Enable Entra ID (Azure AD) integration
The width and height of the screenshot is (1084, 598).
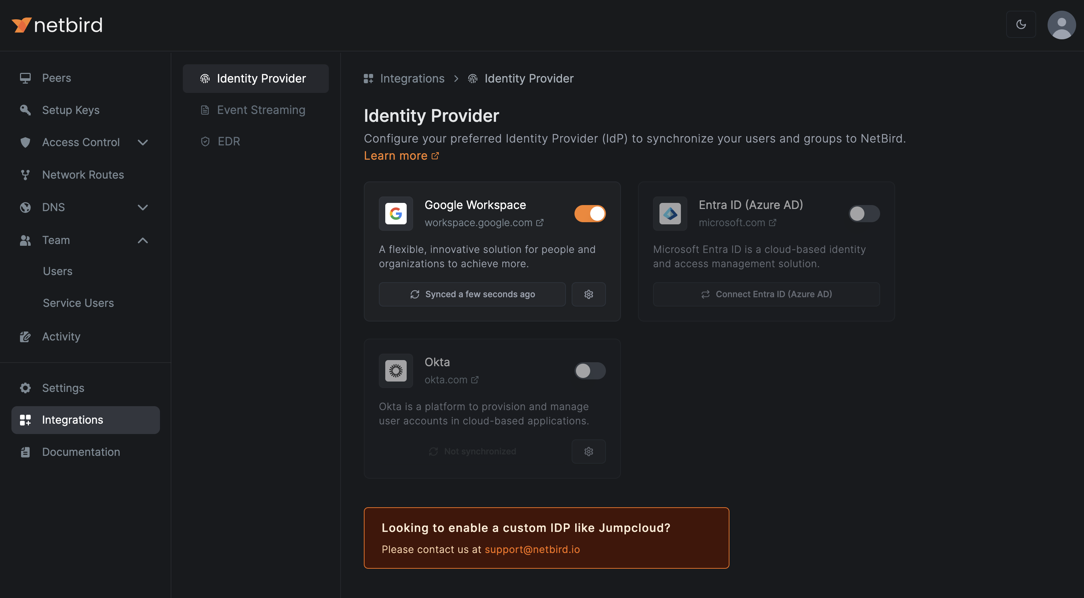coord(864,214)
